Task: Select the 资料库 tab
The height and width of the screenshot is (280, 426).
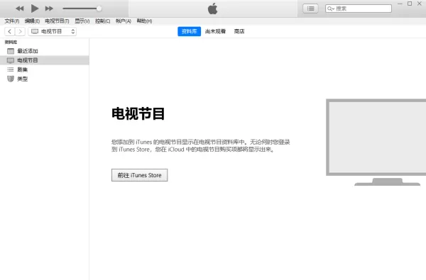Action: [x=189, y=31]
